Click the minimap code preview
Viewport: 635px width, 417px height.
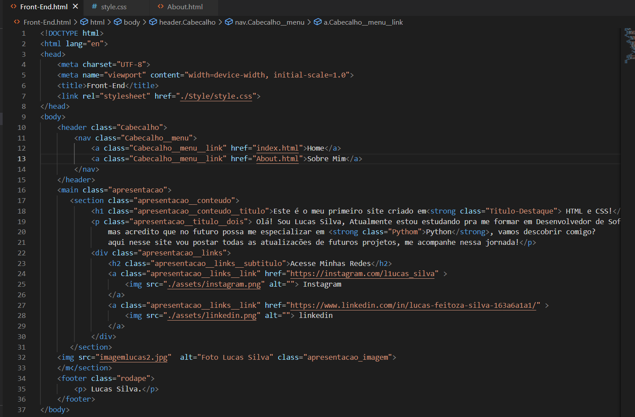point(629,46)
